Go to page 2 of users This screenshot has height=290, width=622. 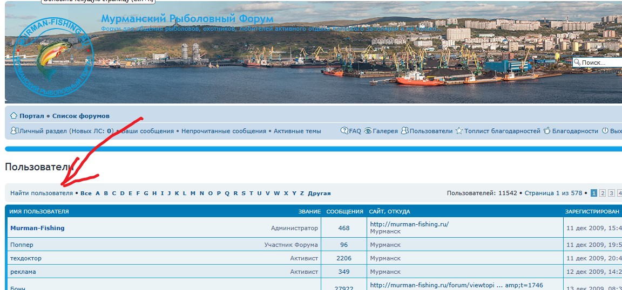tap(603, 193)
